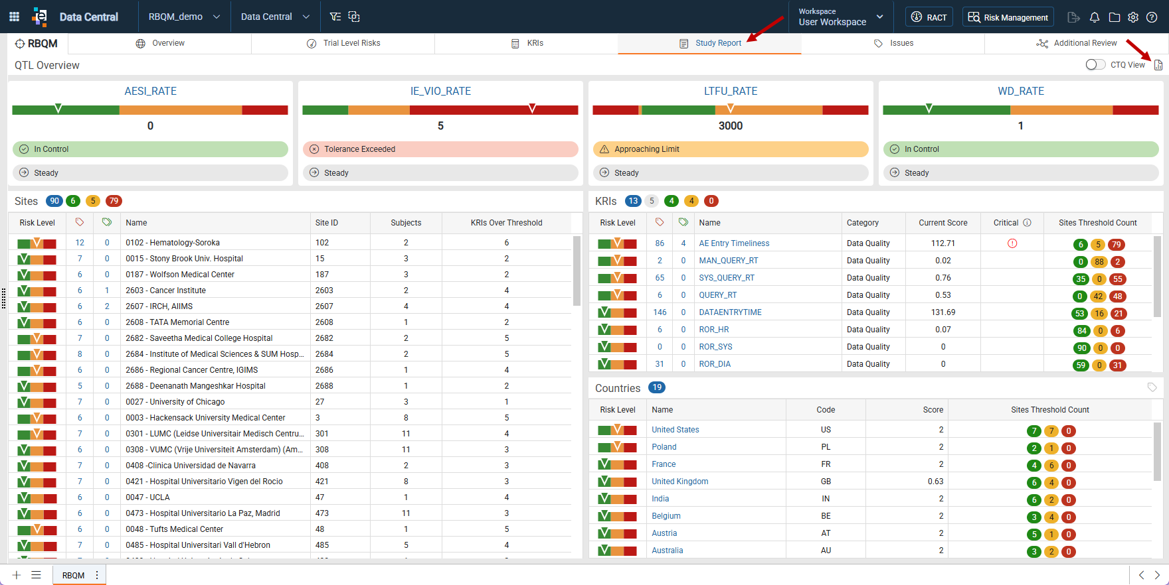Open notifications bell icon
The width and height of the screenshot is (1169, 585).
coord(1095,17)
